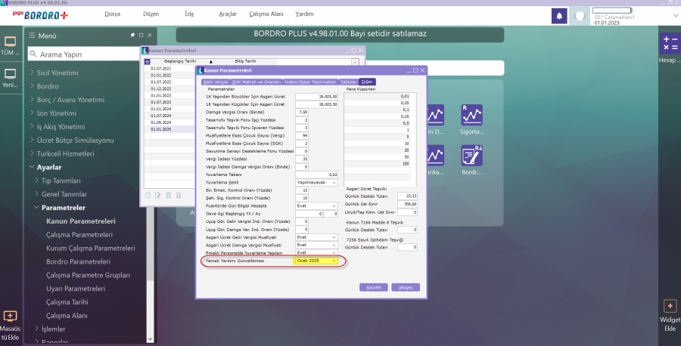Pin the Menü panel
Viewport: 681px width, 346px height.
pos(132,35)
